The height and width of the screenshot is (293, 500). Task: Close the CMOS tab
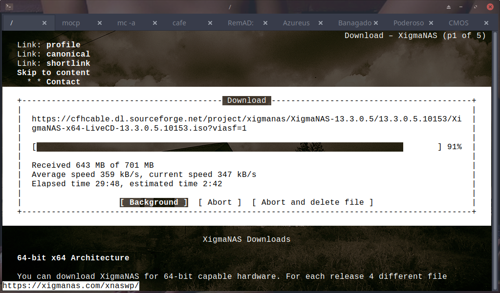[x=486, y=23]
